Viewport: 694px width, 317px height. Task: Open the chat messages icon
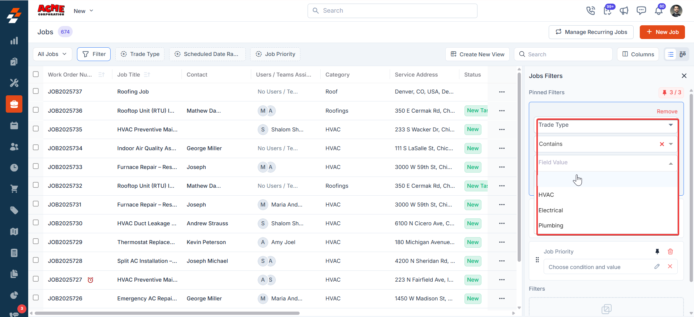(641, 11)
